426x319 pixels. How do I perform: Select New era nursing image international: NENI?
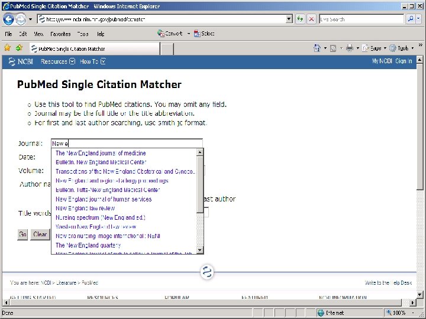(108, 236)
